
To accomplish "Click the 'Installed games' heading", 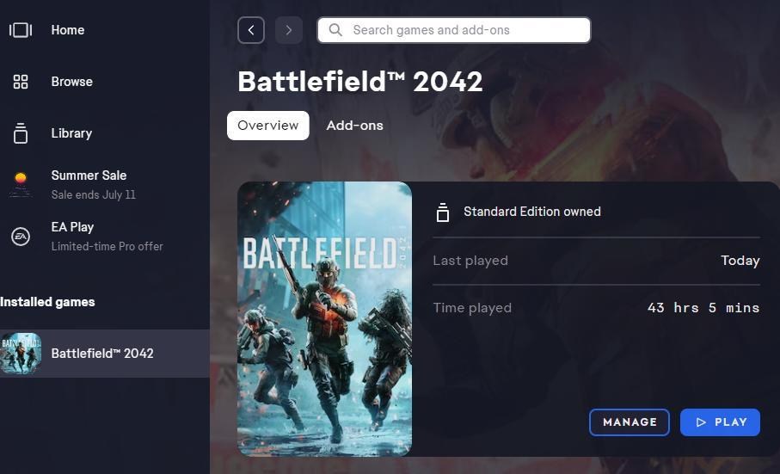I will [x=47, y=302].
